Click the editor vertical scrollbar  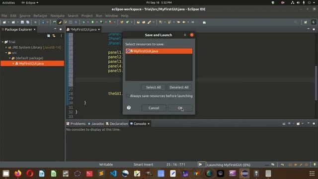click(x=316, y=83)
